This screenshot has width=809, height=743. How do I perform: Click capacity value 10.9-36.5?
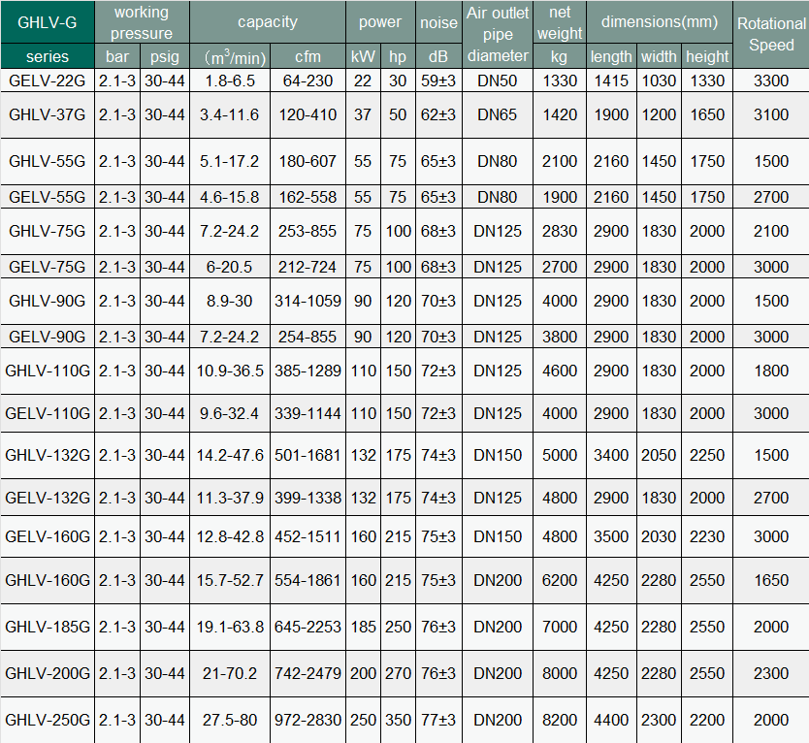pyautogui.click(x=230, y=371)
